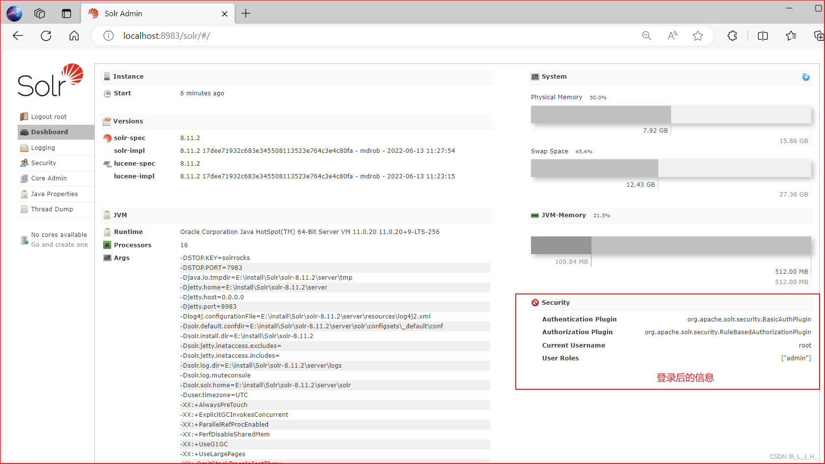Open Workspaces icon in tab bar
Screen dimensions: 825x464
(x=40, y=14)
